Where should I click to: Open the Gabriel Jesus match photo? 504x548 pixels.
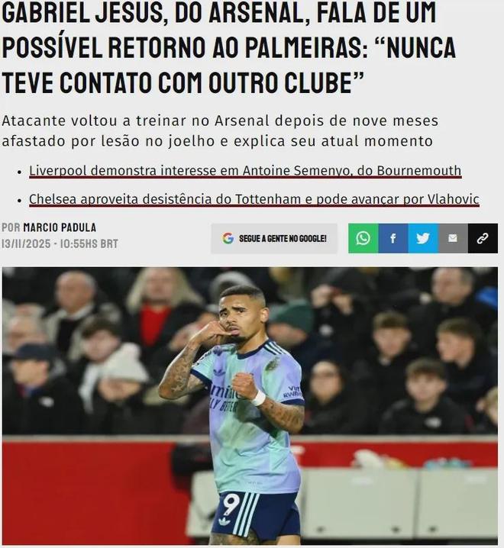(x=250, y=406)
